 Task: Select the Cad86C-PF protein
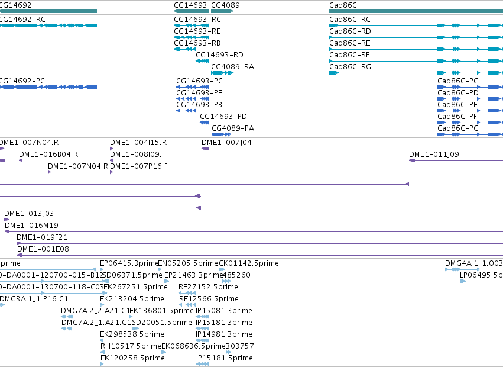[x=470, y=123]
